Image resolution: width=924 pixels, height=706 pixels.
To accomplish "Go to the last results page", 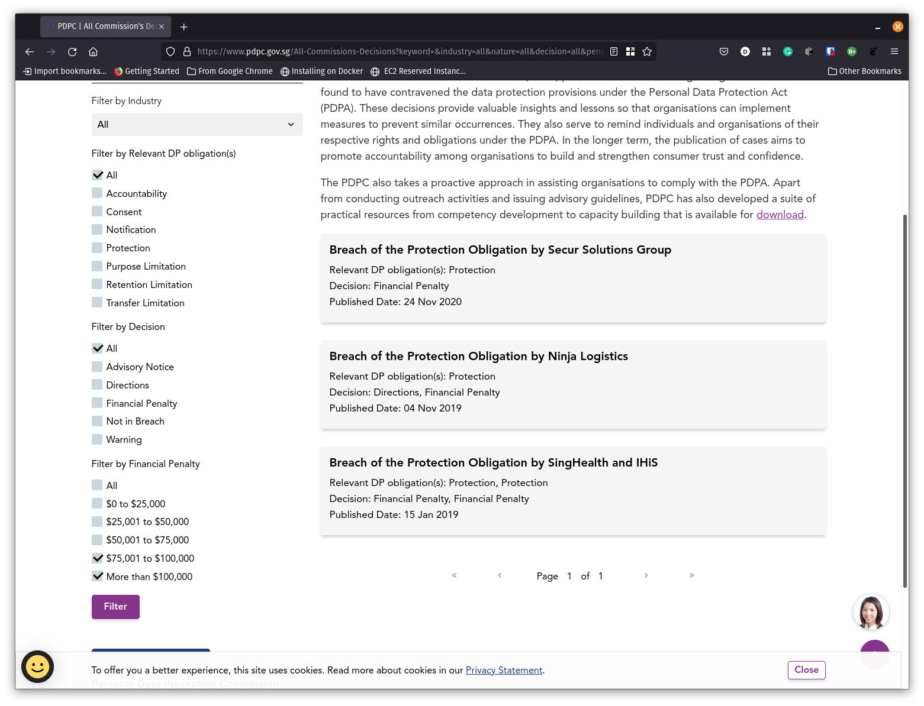I will coord(691,575).
